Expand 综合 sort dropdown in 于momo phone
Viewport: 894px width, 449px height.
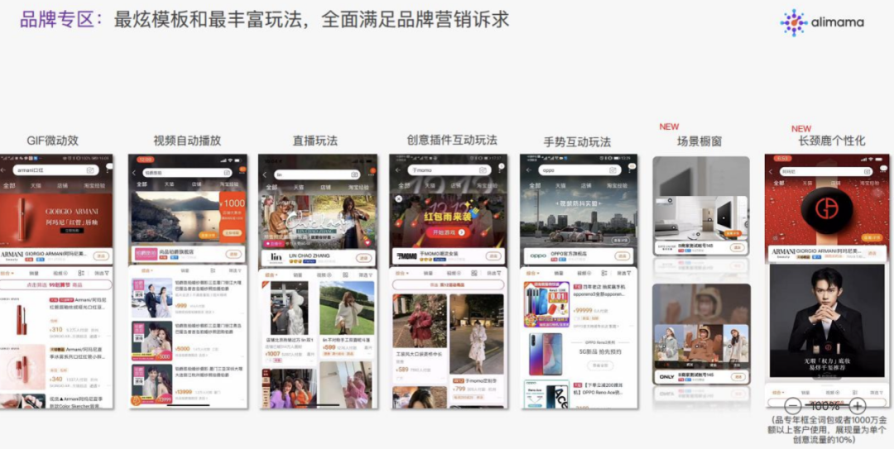[401, 274]
